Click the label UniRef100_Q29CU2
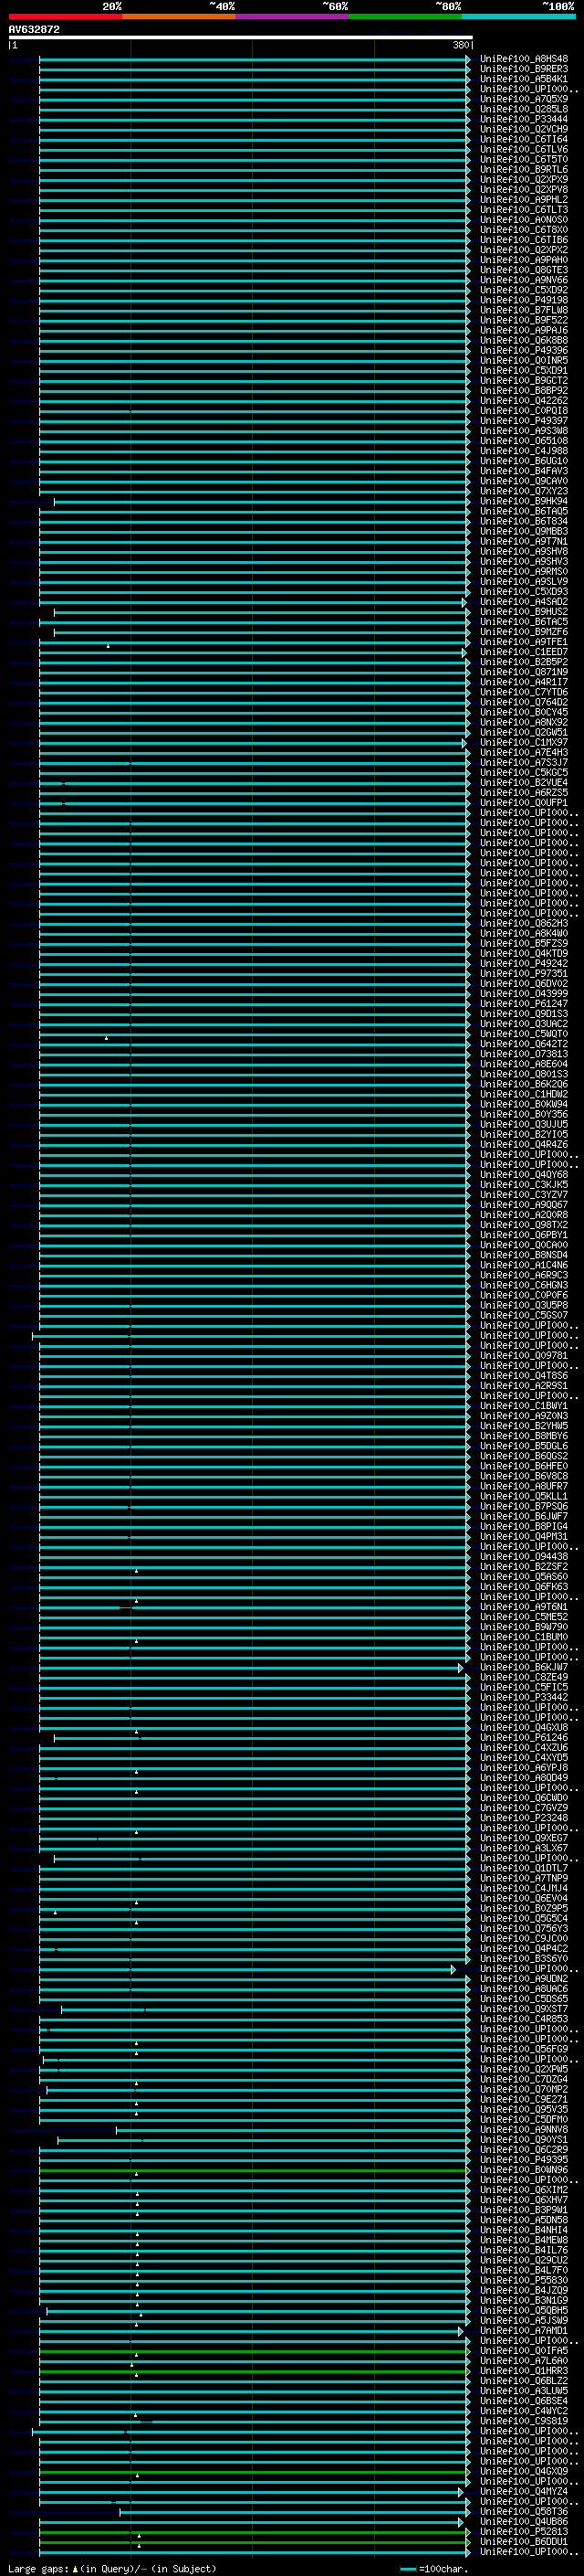The height and width of the screenshot is (2576, 584). coord(524,2261)
